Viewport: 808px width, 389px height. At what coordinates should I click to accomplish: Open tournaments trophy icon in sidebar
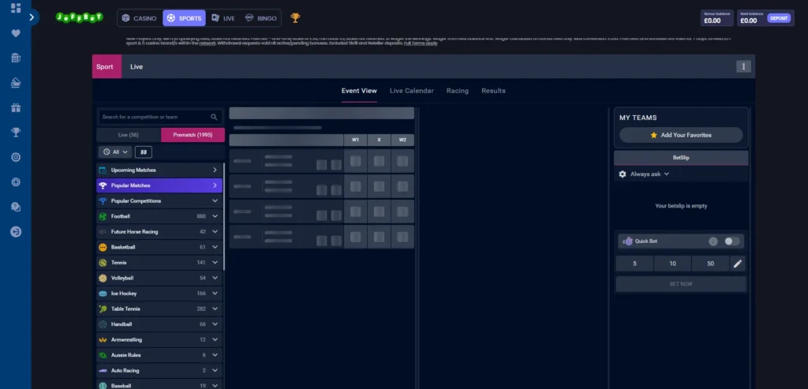[x=16, y=132]
